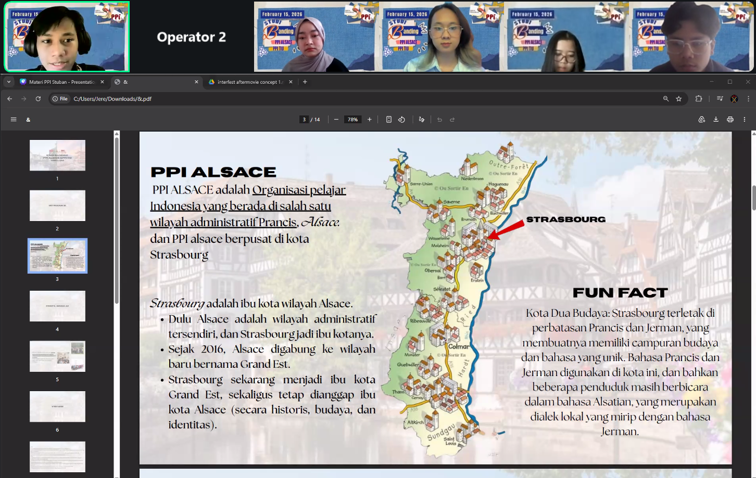Viewport: 756px width, 478px height.
Task: Reload the current page
Action: [x=38, y=99]
